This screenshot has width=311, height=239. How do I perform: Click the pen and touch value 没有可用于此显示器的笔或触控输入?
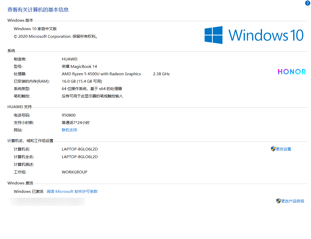(x=92, y=96)
